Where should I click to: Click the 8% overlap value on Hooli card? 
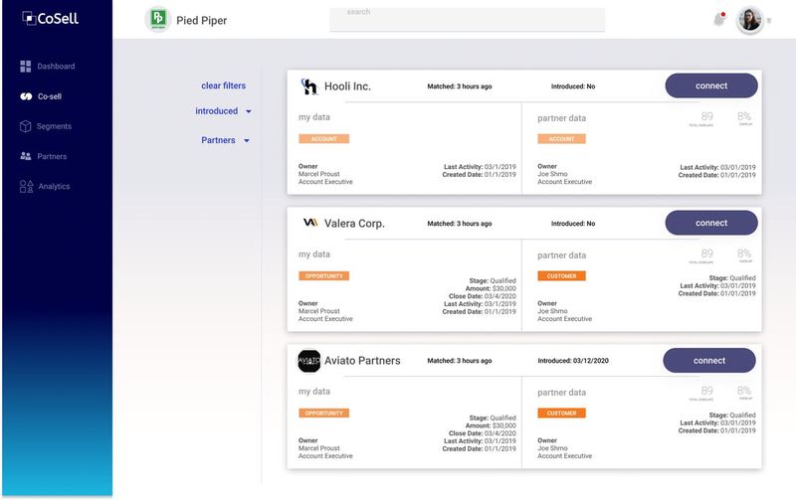tap(744, 116)
